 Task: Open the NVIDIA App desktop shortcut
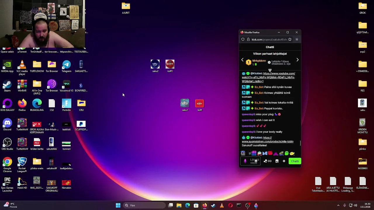(x=7, y=66)
